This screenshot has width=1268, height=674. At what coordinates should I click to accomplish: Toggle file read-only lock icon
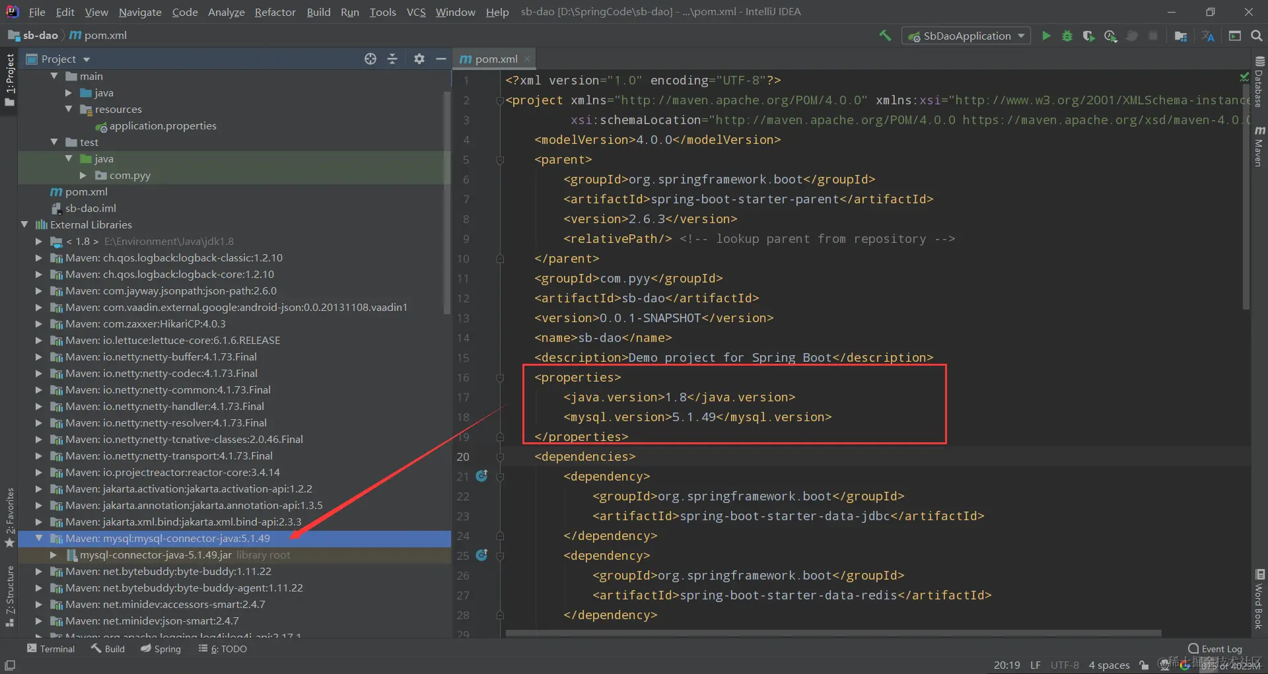click(x=1143, y=665)
